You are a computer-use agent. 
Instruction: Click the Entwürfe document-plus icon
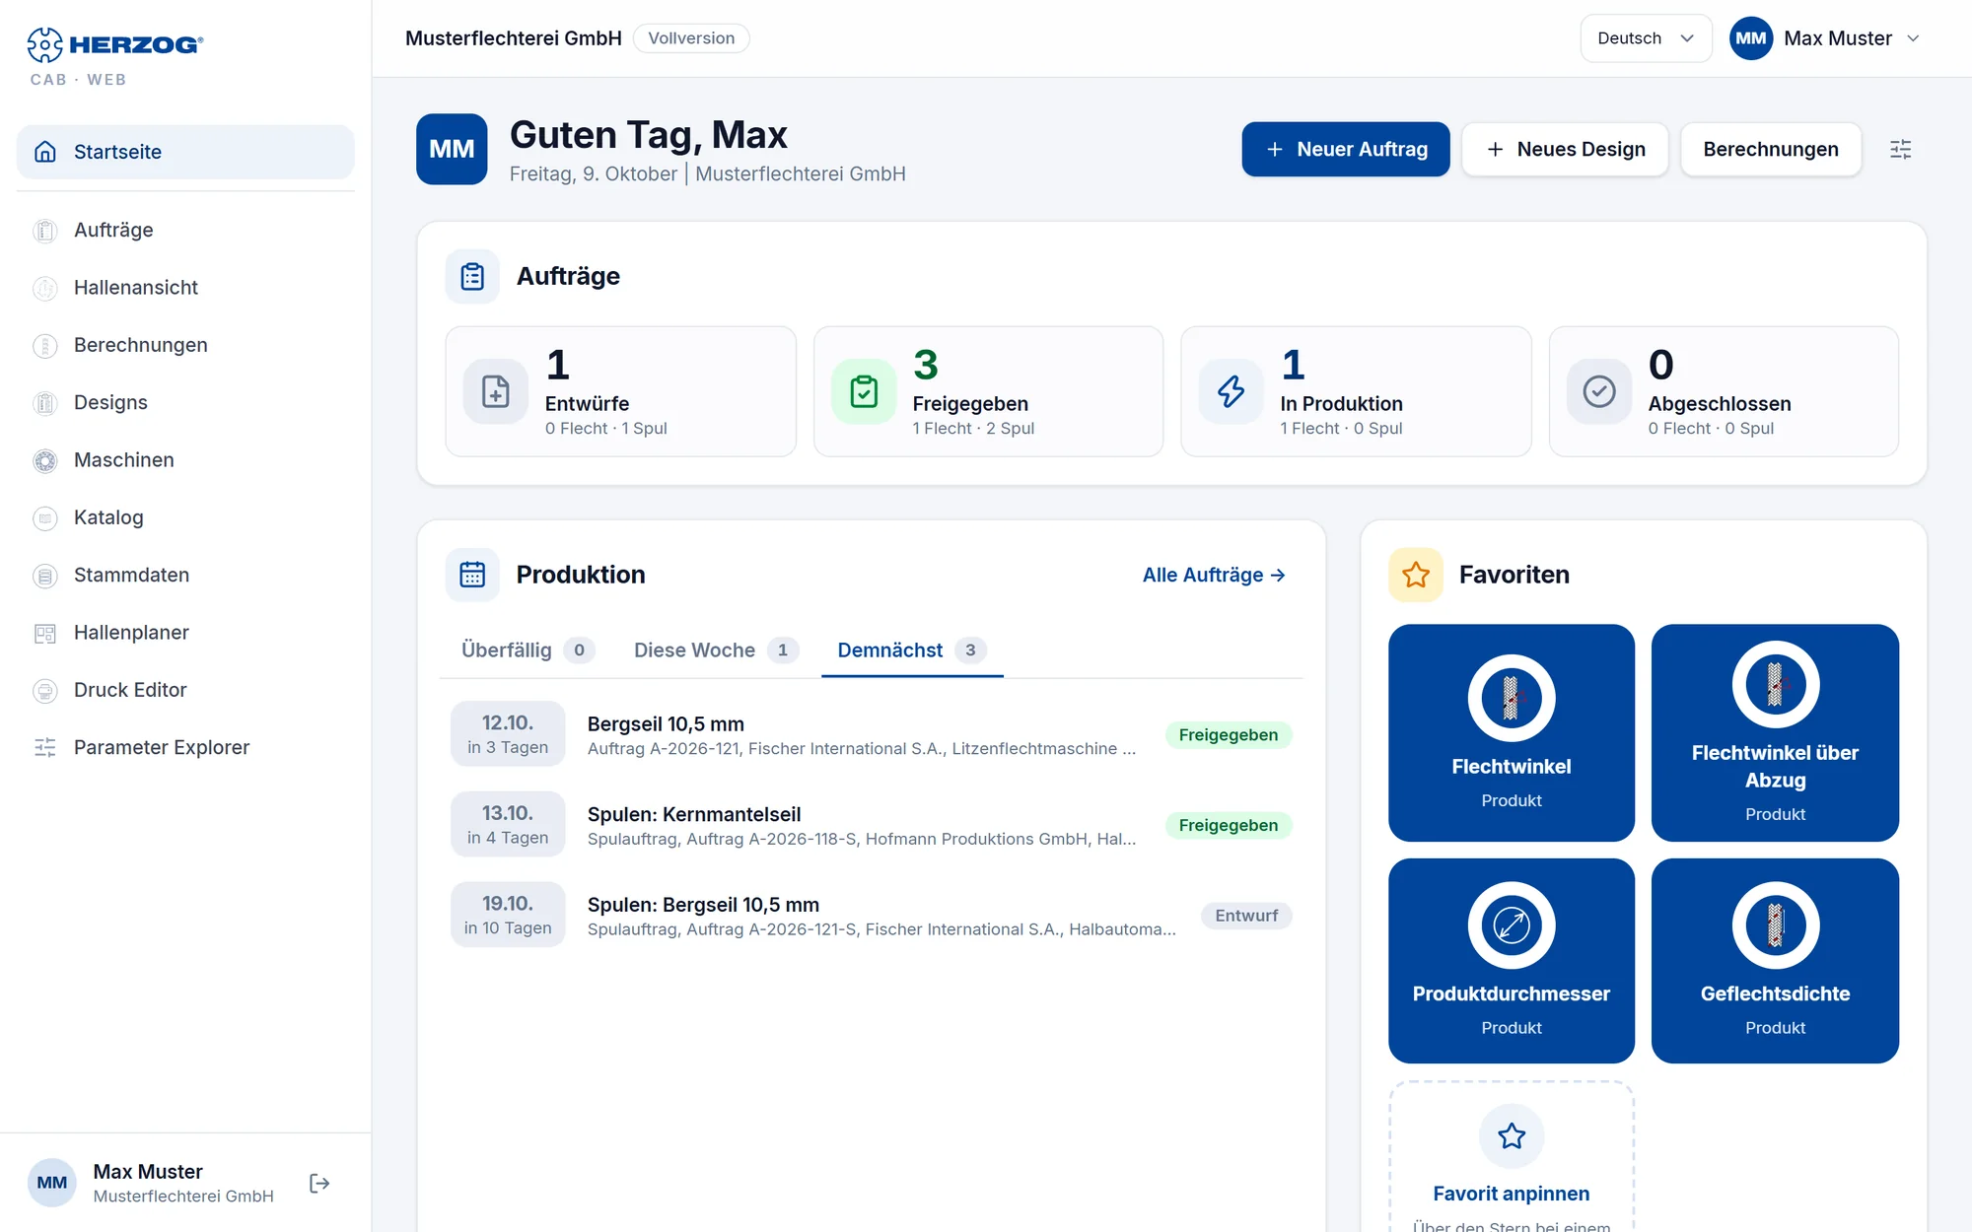coord(496,391)
